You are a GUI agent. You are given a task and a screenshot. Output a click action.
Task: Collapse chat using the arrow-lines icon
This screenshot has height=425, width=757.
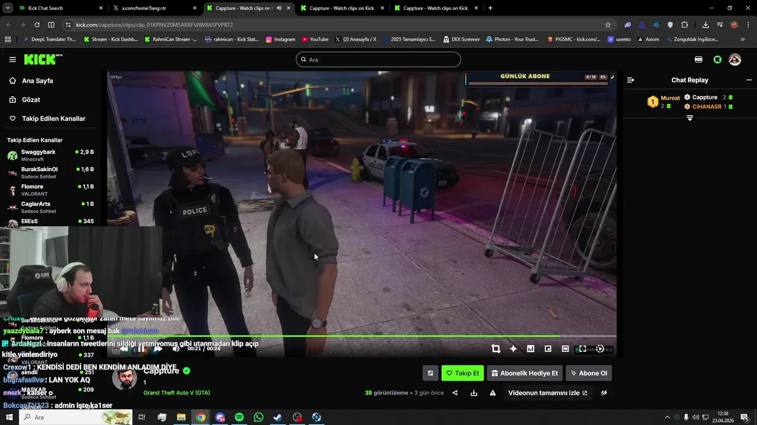pos(630,80)
